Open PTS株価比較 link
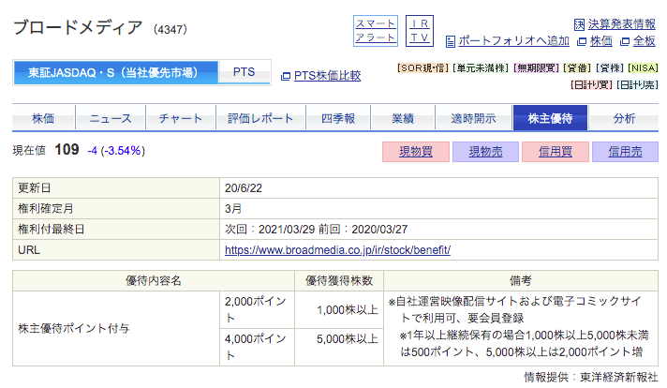 coord(327,76)
